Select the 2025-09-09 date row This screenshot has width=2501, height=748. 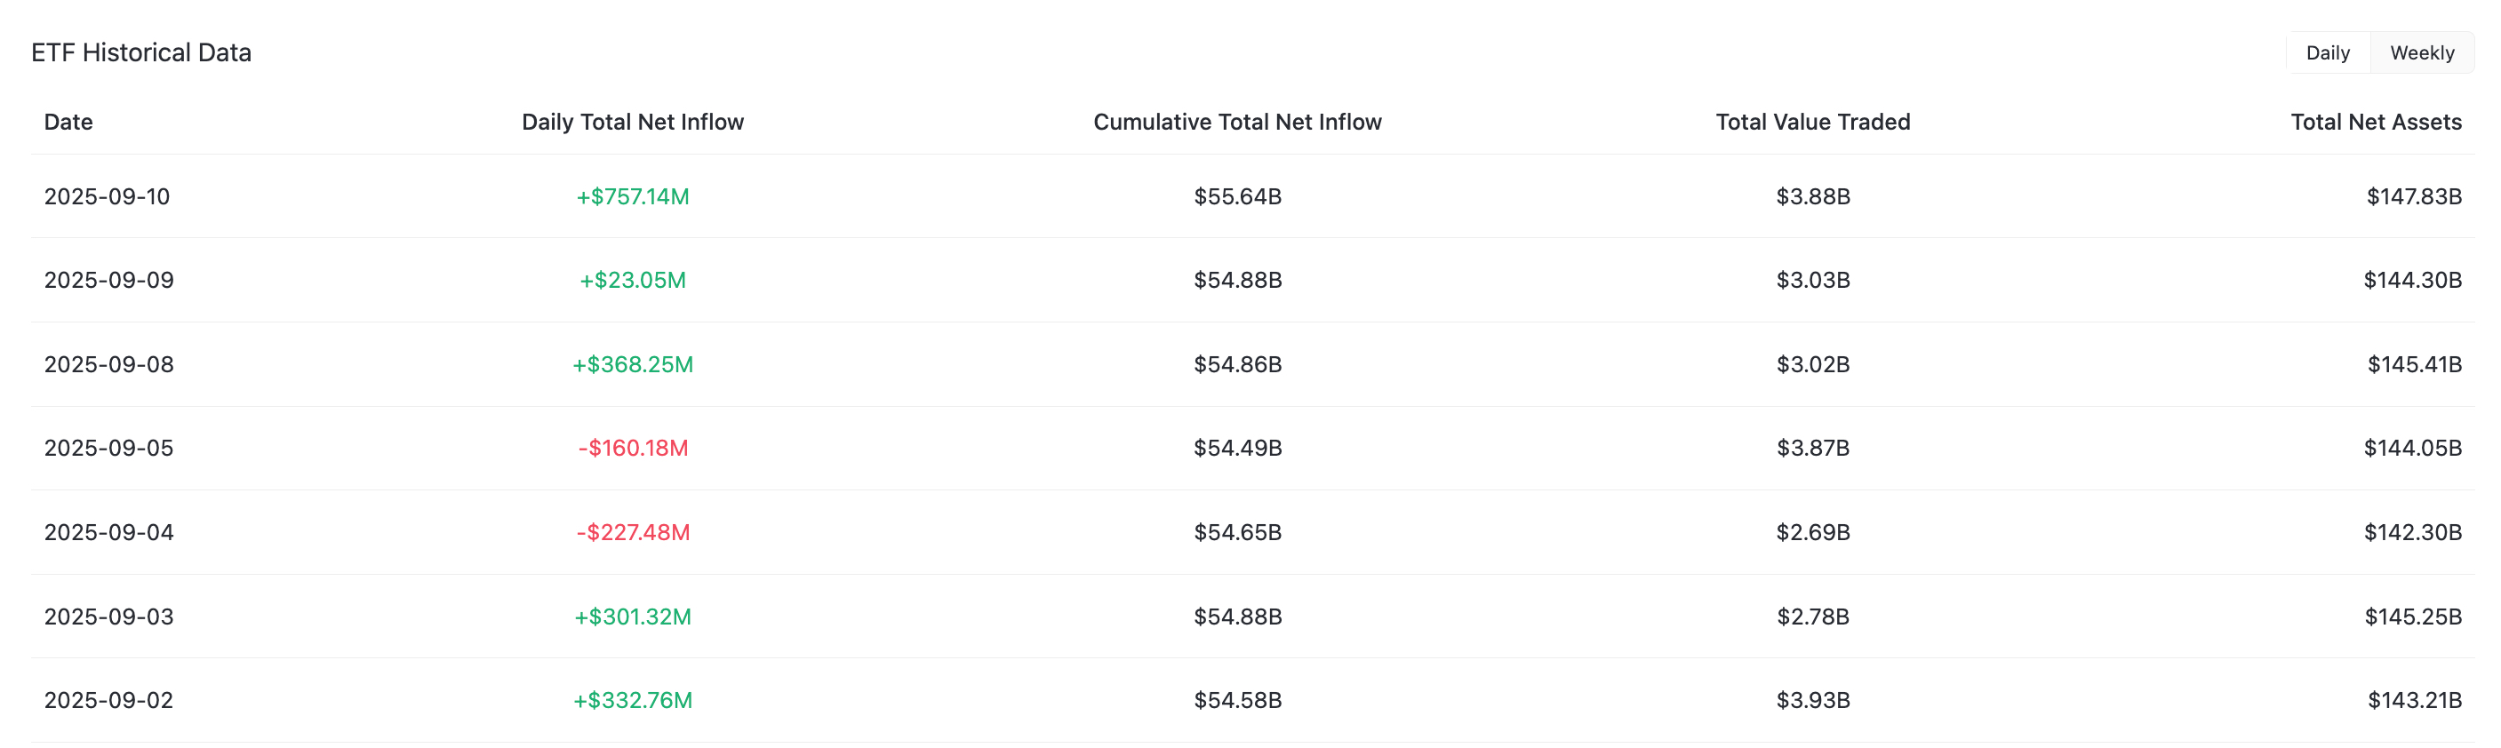(1252, 281)
